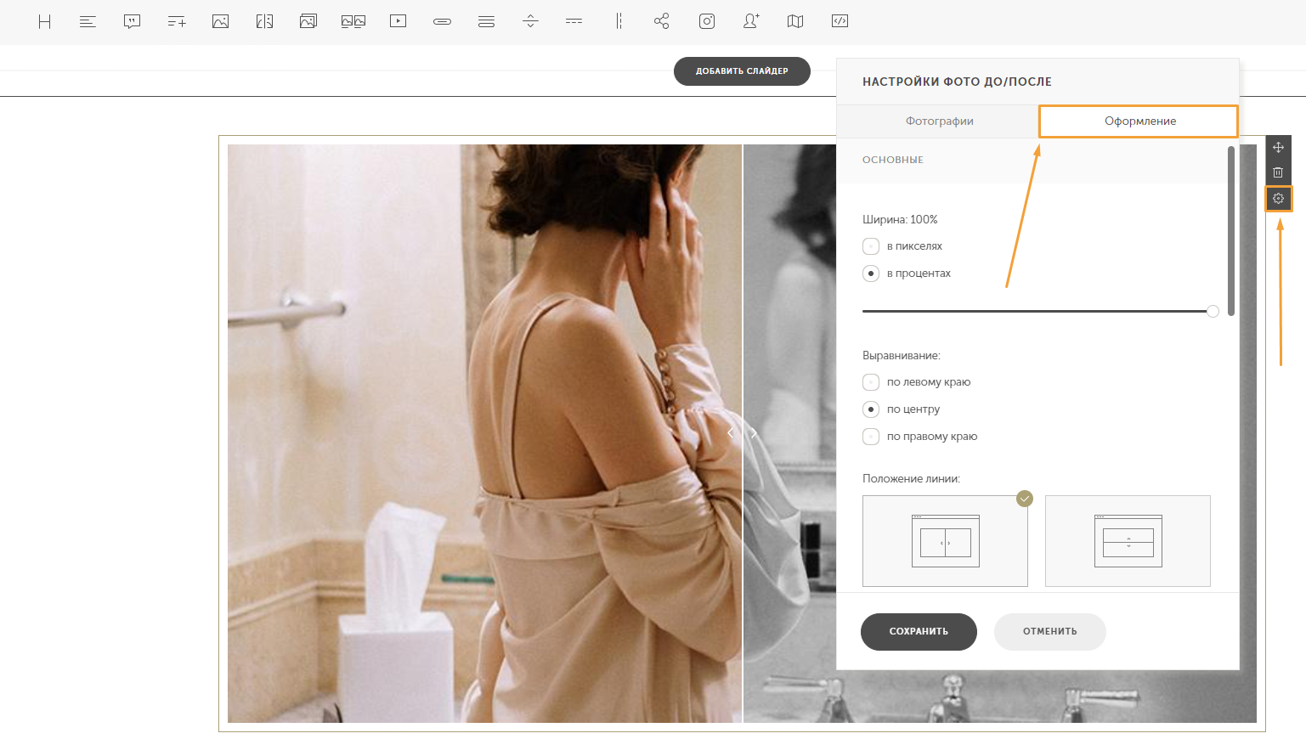Click the Отменить button

(1050, 632)
